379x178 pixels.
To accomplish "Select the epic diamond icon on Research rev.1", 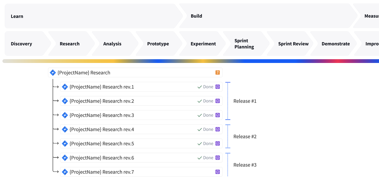I will [x=65, y=87].
